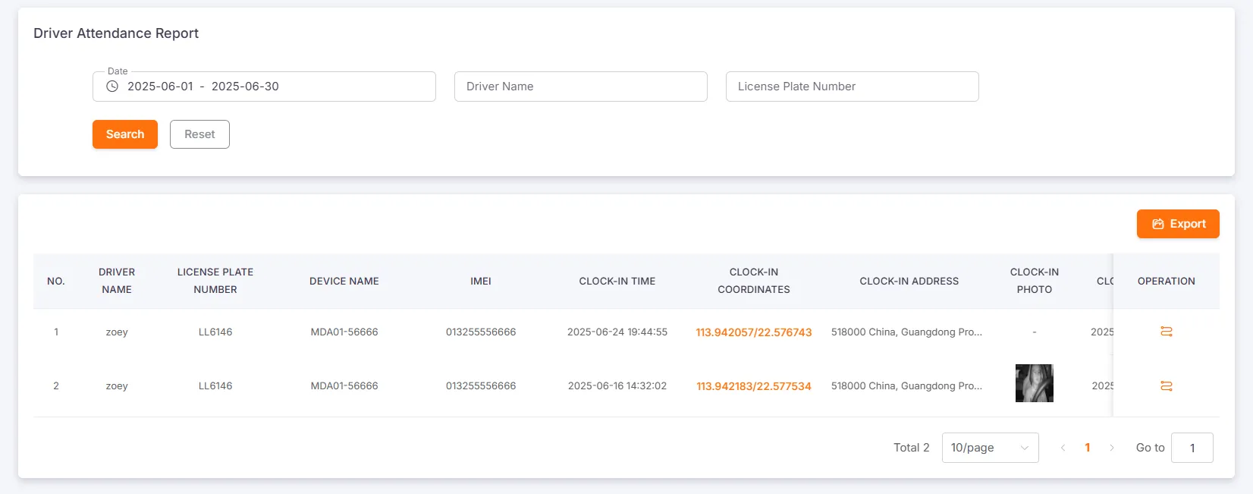The width and height of the screenshot is (1253, 494).
Task: Click the next page arrow
Action: coord(1112,448)
